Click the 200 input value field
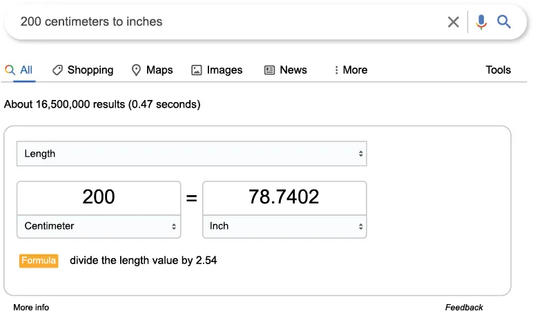This screenshot has height=311, width=535. coord(99,197)
